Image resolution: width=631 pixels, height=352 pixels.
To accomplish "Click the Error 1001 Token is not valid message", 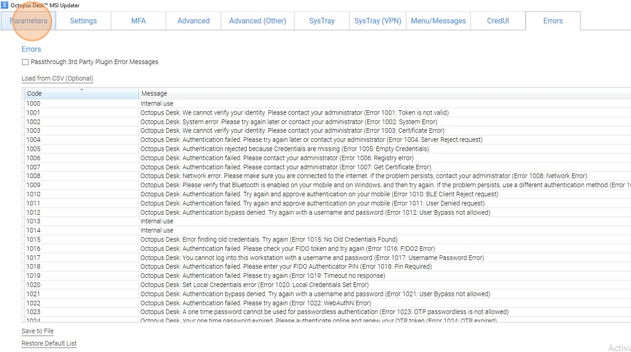I will 295,112.
